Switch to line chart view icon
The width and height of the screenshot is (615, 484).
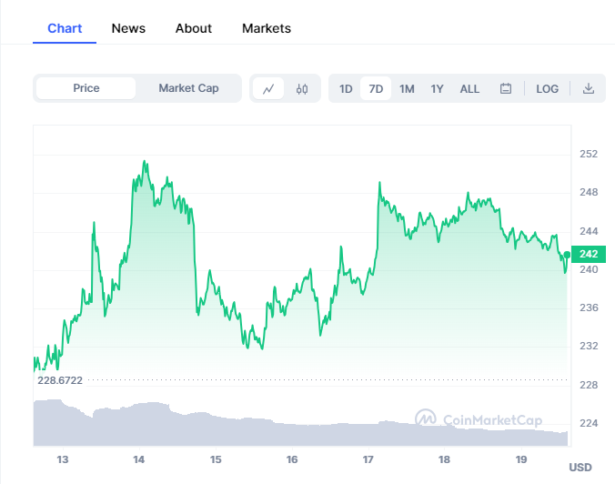268,88
